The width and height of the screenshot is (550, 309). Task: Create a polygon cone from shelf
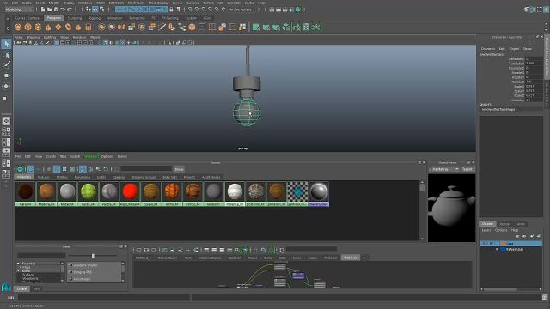pos(48,27)
